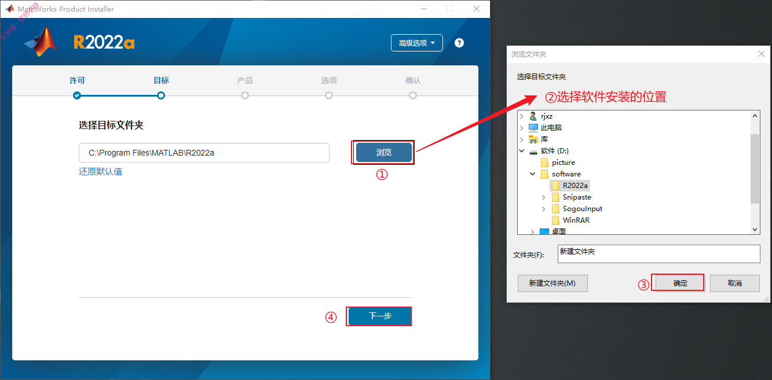Click the destination folder path field
772x380 pixels.
point(204,153)
